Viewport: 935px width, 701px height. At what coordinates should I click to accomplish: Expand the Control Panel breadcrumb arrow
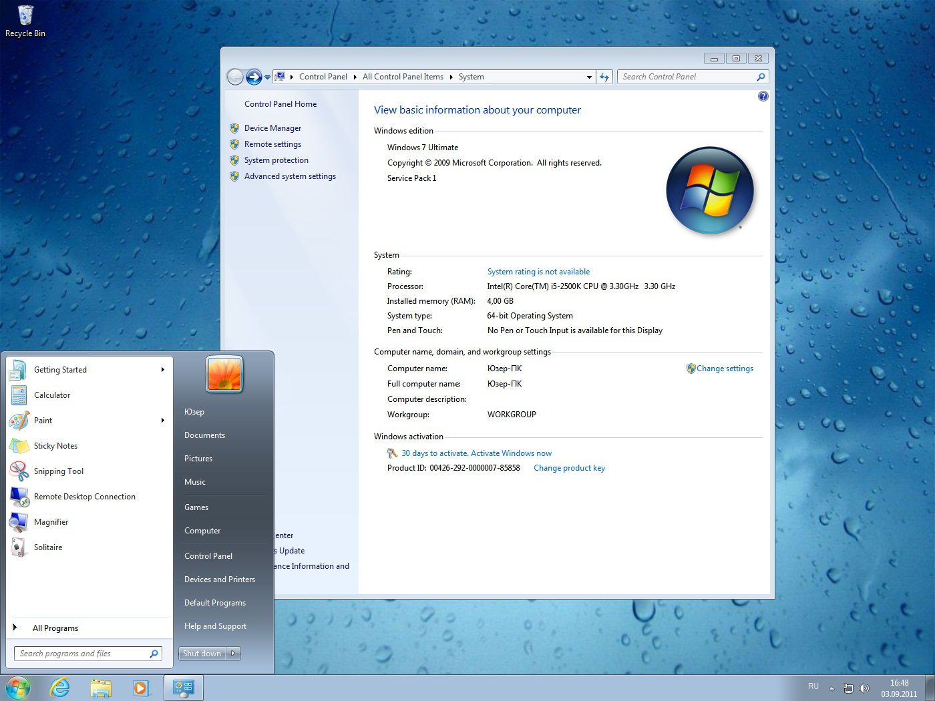tap(355, 77)
